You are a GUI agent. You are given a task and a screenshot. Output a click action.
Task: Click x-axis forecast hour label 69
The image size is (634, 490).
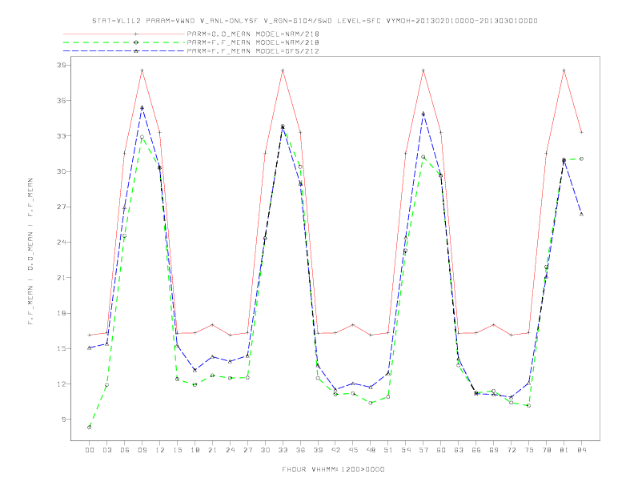494,450
